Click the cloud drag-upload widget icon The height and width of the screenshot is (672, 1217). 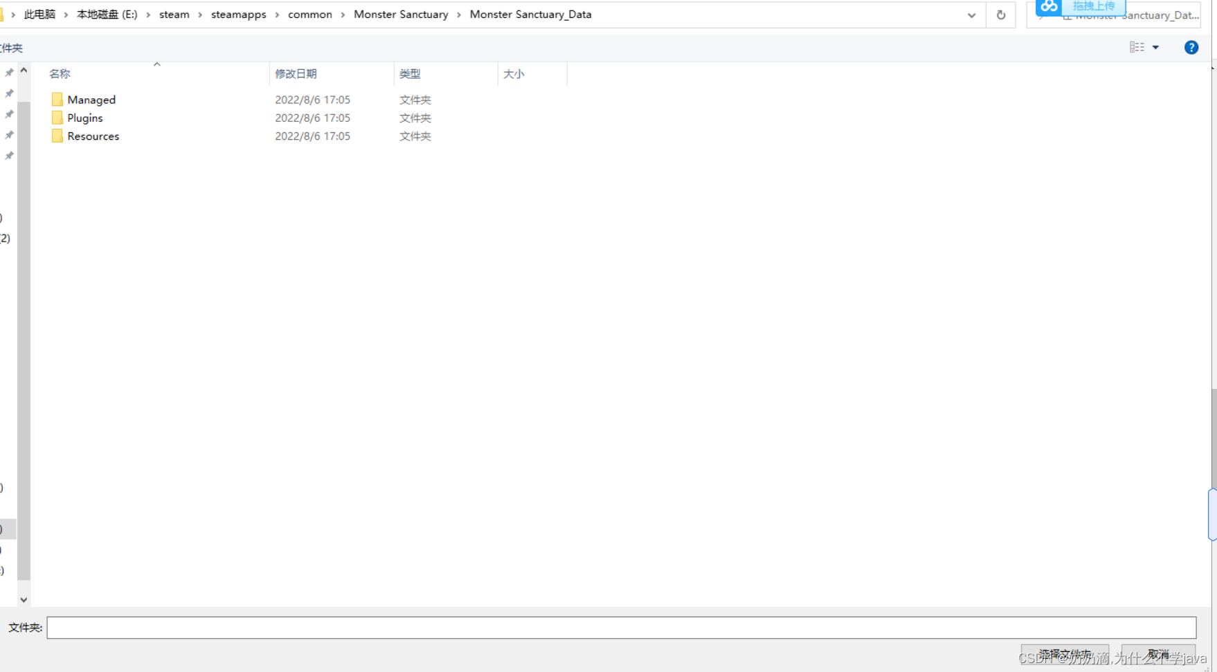pos(1049,6)
